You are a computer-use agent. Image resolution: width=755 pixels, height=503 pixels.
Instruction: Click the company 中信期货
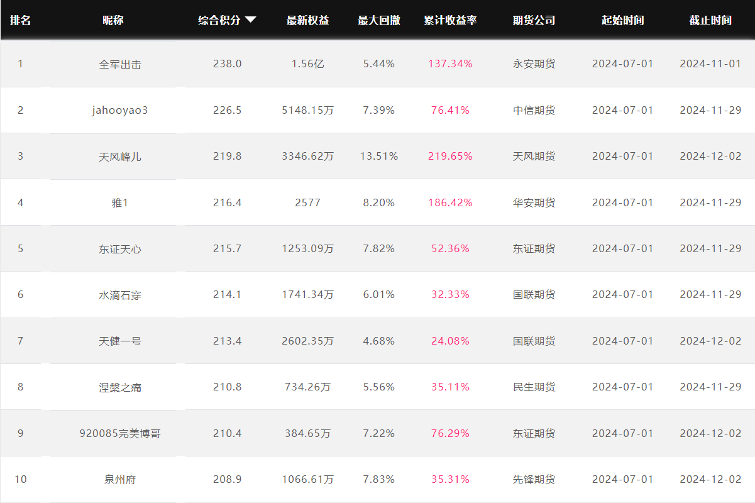tap(534, 110)
